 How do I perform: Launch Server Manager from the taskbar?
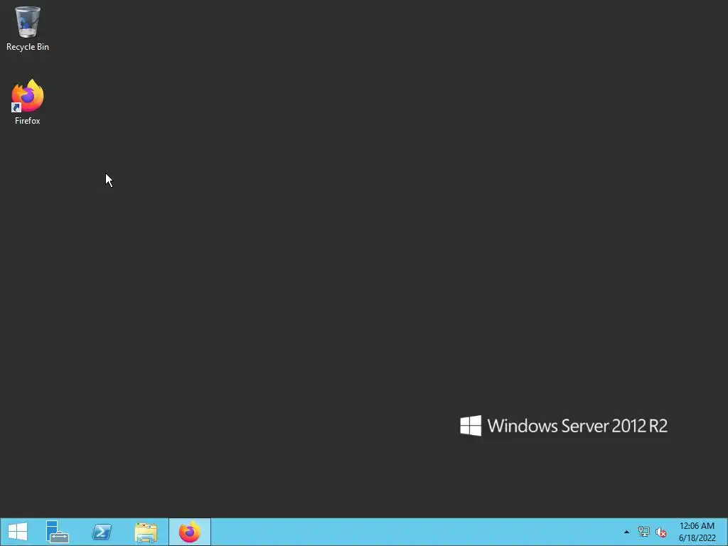pyautogui.click(x=58, y=532)
